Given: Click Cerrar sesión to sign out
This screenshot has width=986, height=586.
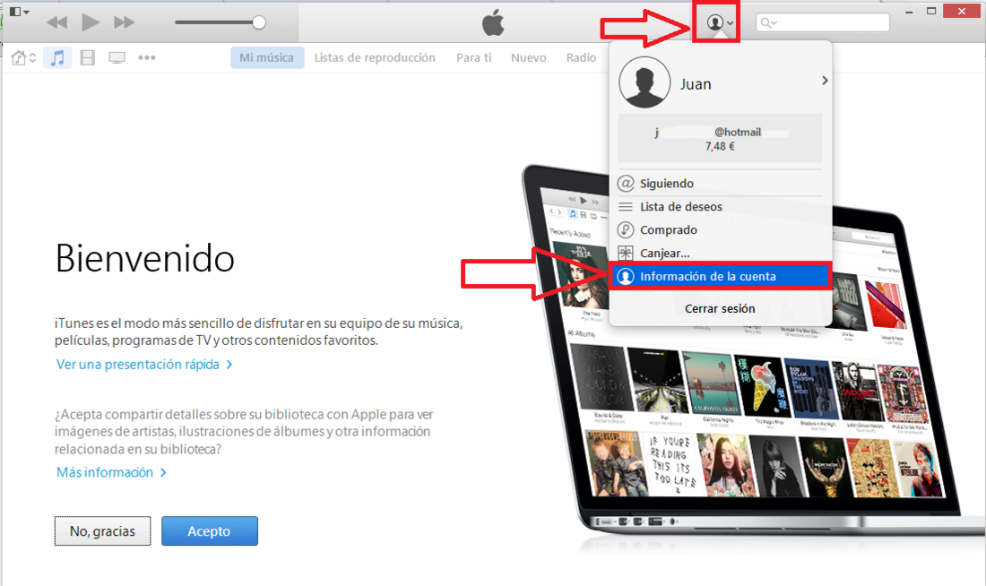Looking at the screenshot, I should click(x=720, y=309).
